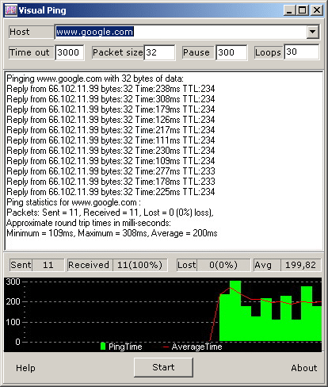Screen dimensions: 328x387
Task: Select the reply line with Time:111ms
Action: pos(111,140)
